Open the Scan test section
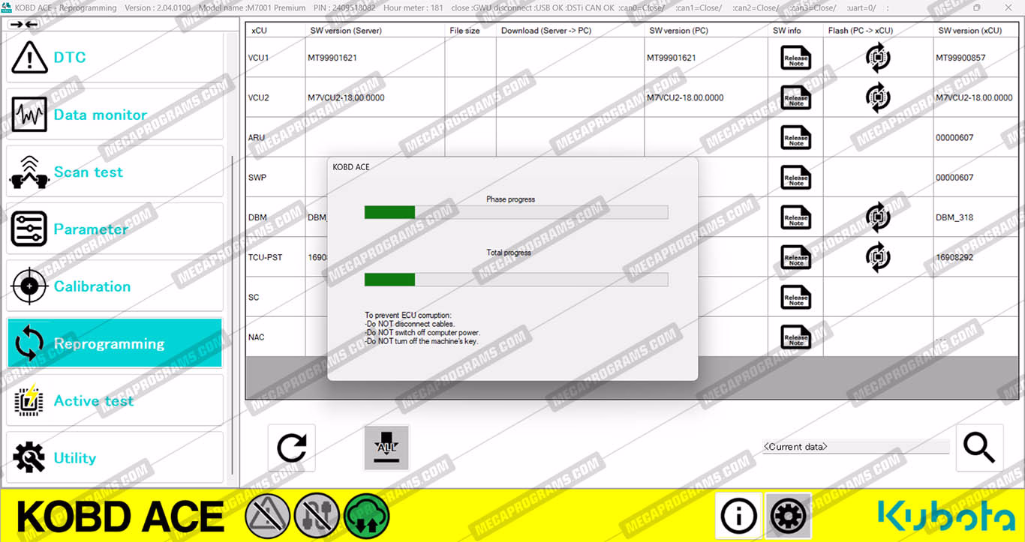 (x=115, y=172)
